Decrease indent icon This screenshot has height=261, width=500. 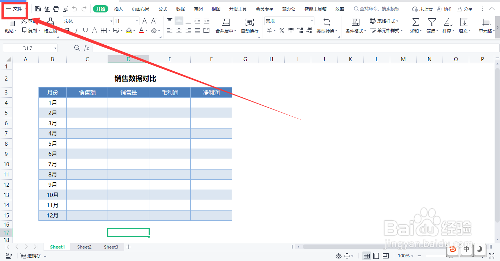pos(197,21)
